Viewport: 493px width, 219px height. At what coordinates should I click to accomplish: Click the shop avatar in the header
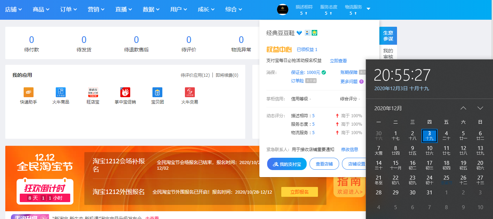click(283, 10)
